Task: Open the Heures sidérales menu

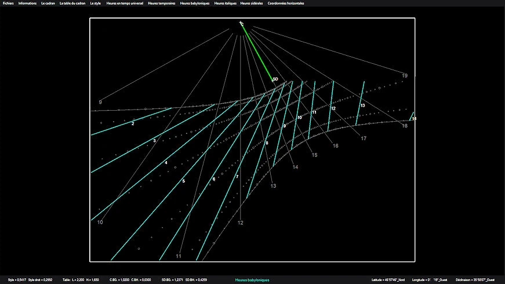Action: tap(252, 3)
